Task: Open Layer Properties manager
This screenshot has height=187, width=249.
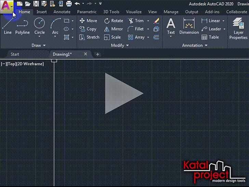Action: 238,29
